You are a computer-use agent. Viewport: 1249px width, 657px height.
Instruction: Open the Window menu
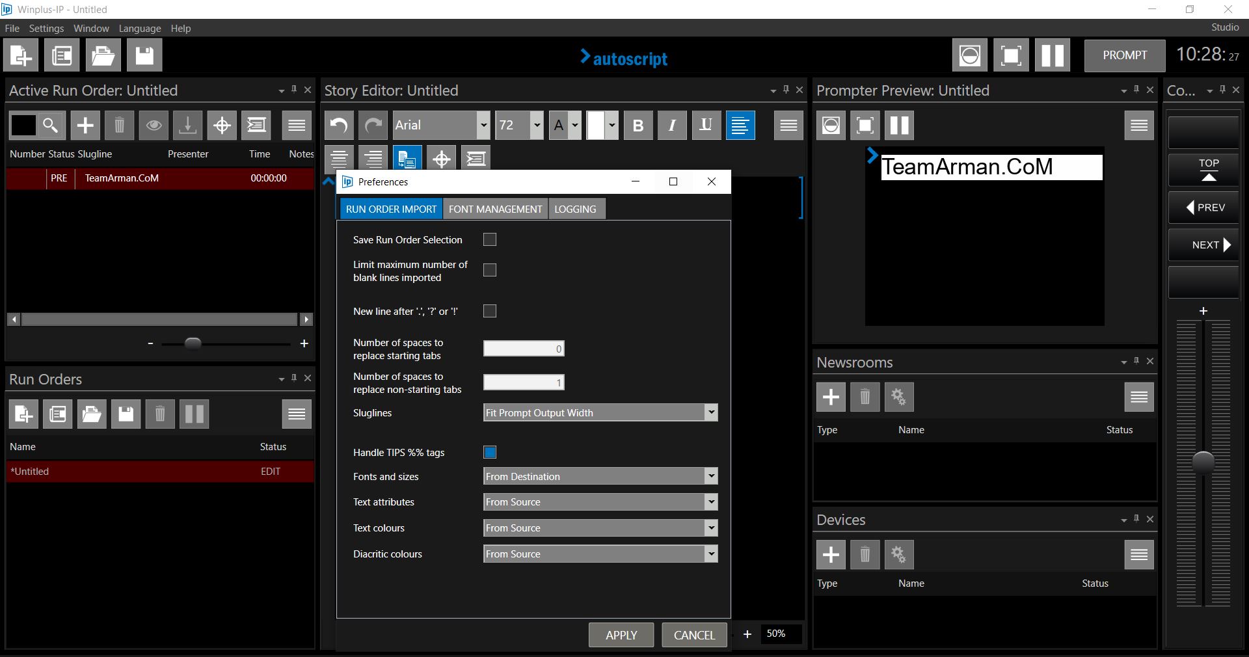[x=91, y=29]
